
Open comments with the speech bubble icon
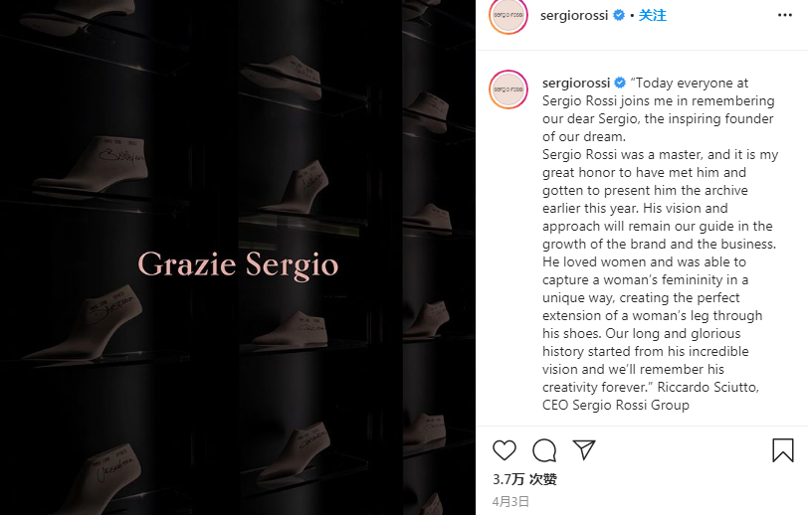(544, 450)
